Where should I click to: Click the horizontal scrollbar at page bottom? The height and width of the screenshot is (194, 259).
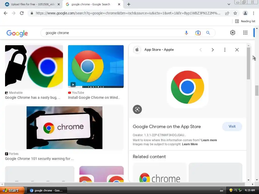coord(124,184)
